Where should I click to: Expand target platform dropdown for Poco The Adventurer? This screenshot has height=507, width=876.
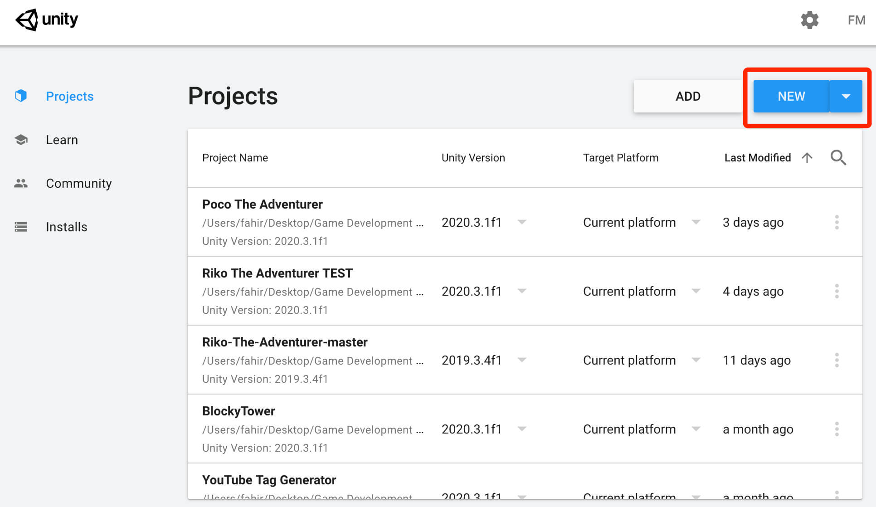click(x=696, y=222)
